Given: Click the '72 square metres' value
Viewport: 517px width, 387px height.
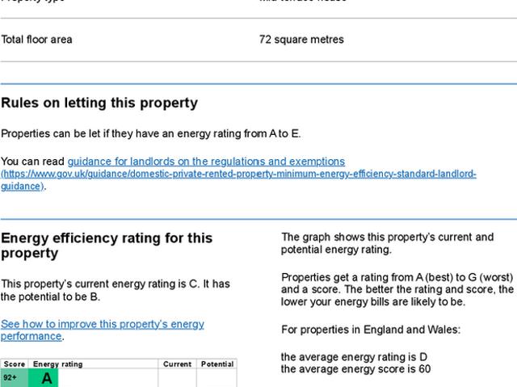Looking at the screenshot, I should click(301, 40).
